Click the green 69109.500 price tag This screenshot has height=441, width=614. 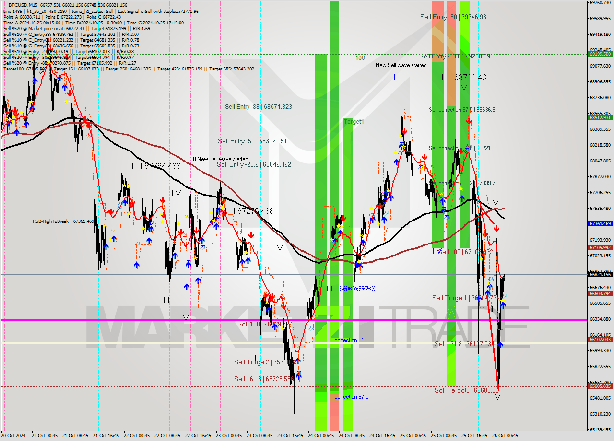(600, 54)
